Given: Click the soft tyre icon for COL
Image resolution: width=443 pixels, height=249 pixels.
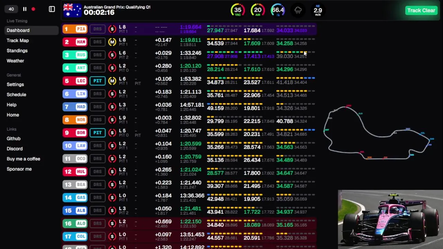Looking at the screenshot, I should [112, 237].
